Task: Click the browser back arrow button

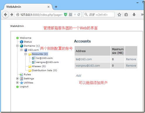Action: click(6, 15)
